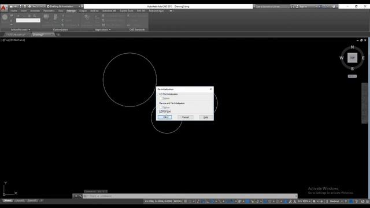Open the Decimal units dropdown in status bar
The width and height of the screenshot is (370, 208).
336,201
